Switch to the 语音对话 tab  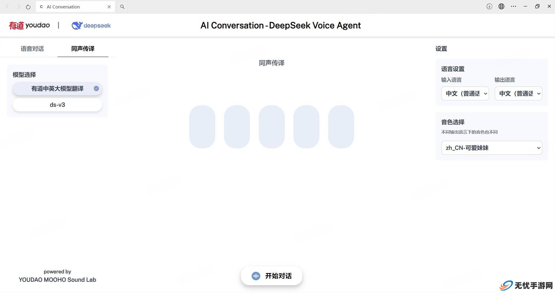coord(32,49)
